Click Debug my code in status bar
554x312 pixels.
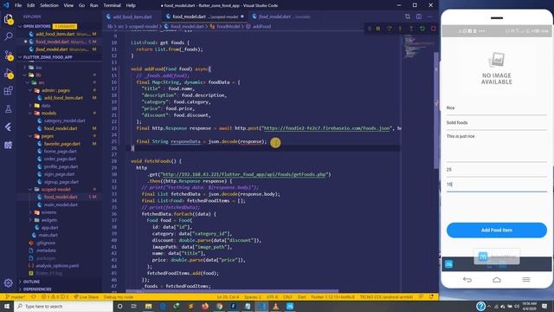pos(119,296)
